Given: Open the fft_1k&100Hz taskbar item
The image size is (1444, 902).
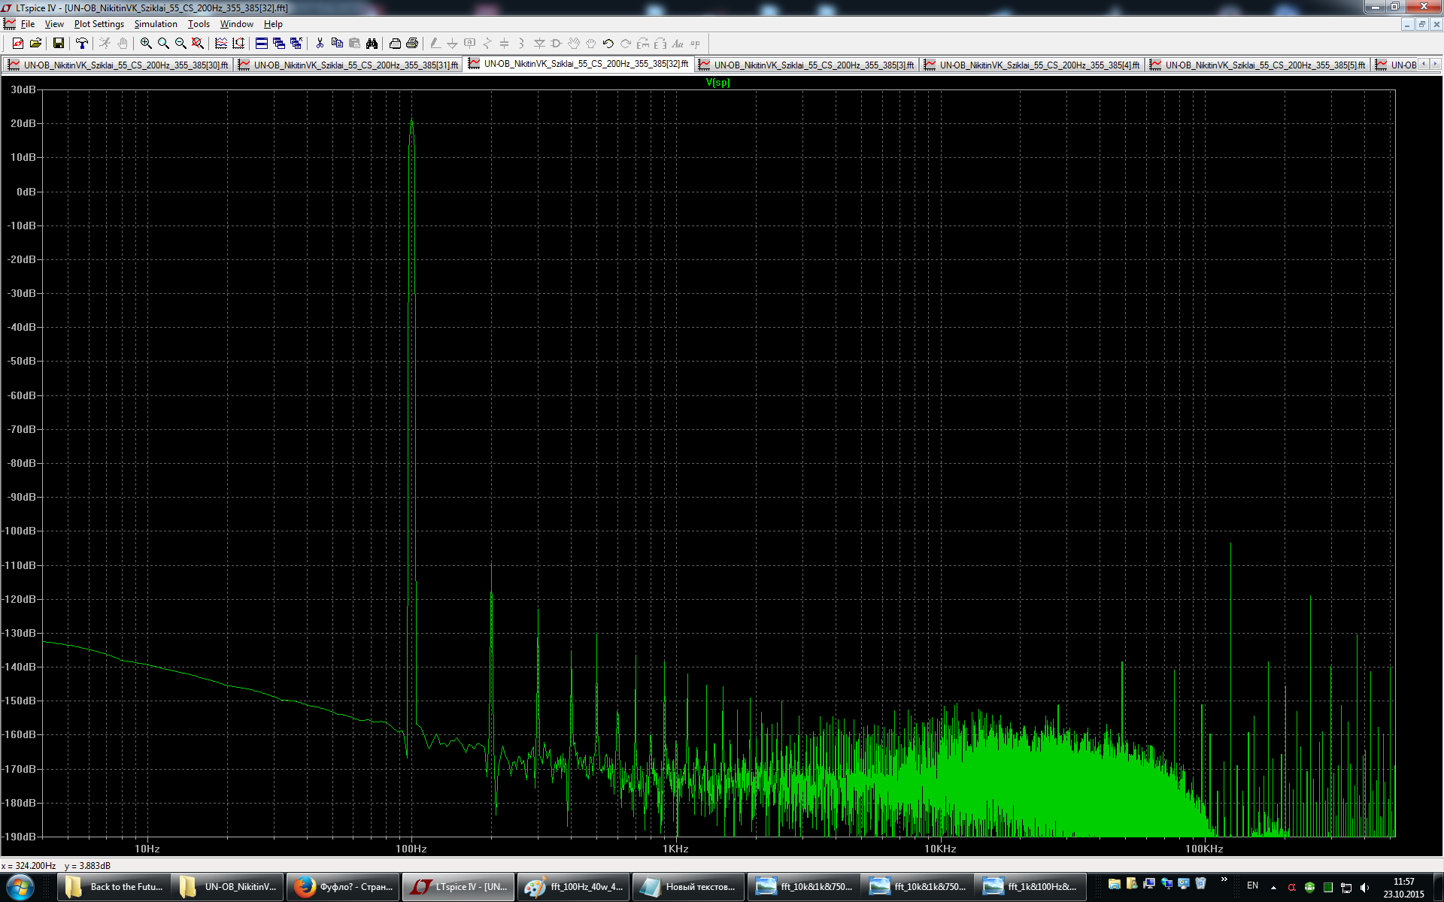Looking at the screenshot, I should [x=1029, y=887].
